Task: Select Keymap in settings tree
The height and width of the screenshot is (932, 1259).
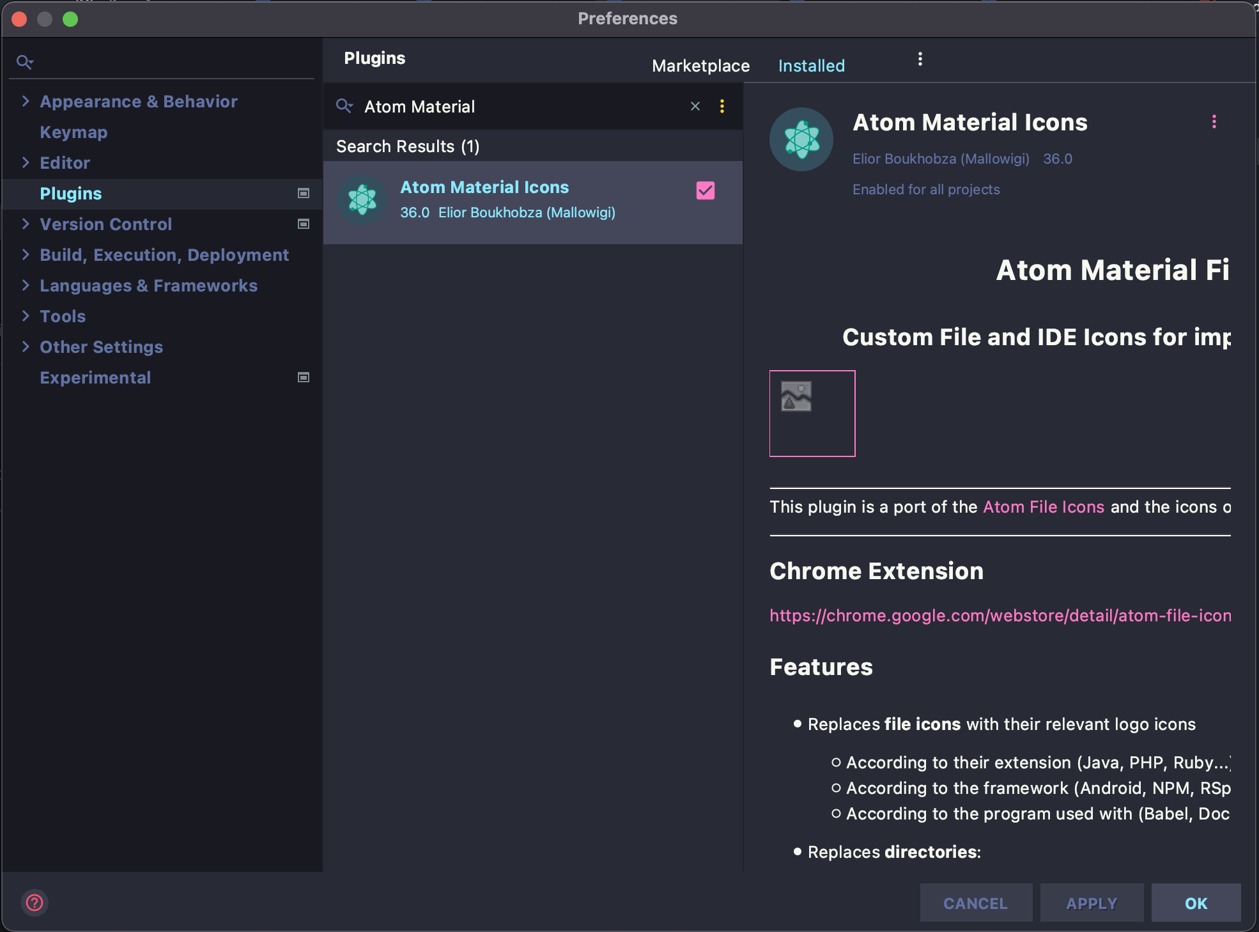Action: pyautogui.click(x=73, y=132)
